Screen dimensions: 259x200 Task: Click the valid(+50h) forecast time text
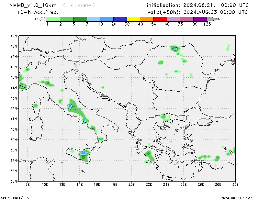(198, 12)
